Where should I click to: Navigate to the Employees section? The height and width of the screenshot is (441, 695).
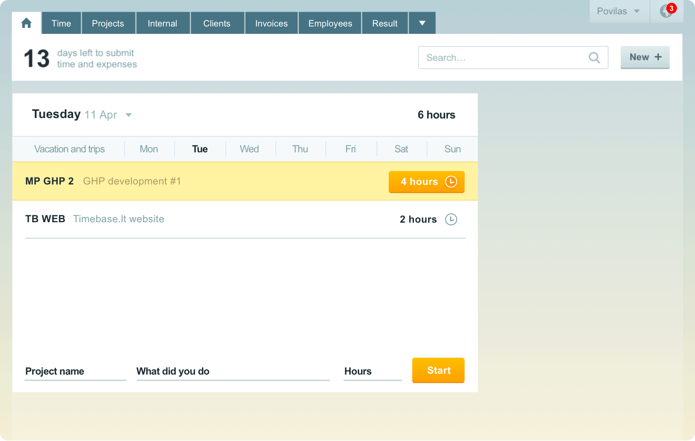[x=329, y=23]
